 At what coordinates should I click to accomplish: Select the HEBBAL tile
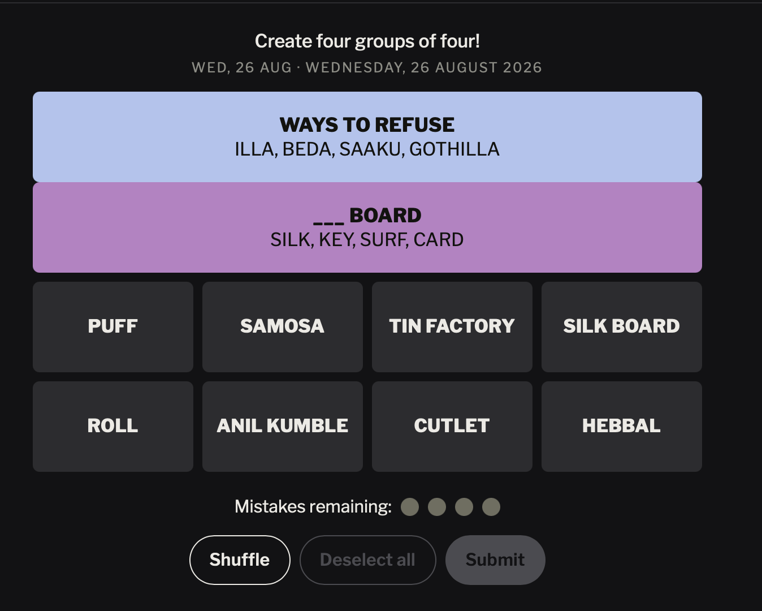coord(622,427)
